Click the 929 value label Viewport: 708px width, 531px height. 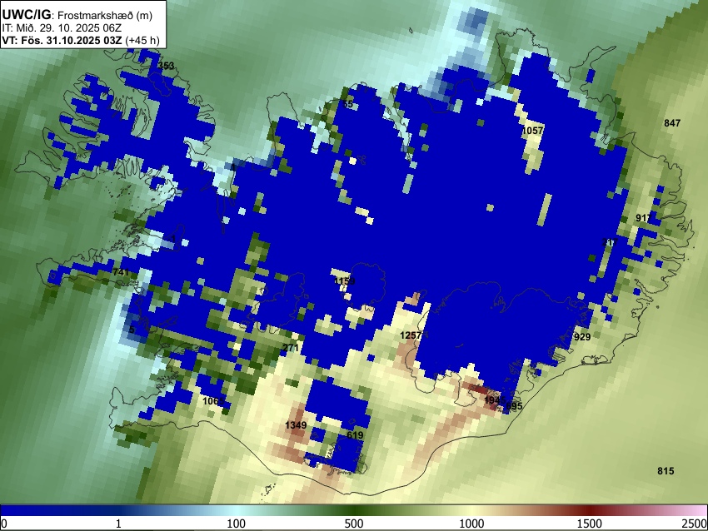pyautogui.click(x=582, y=336)
